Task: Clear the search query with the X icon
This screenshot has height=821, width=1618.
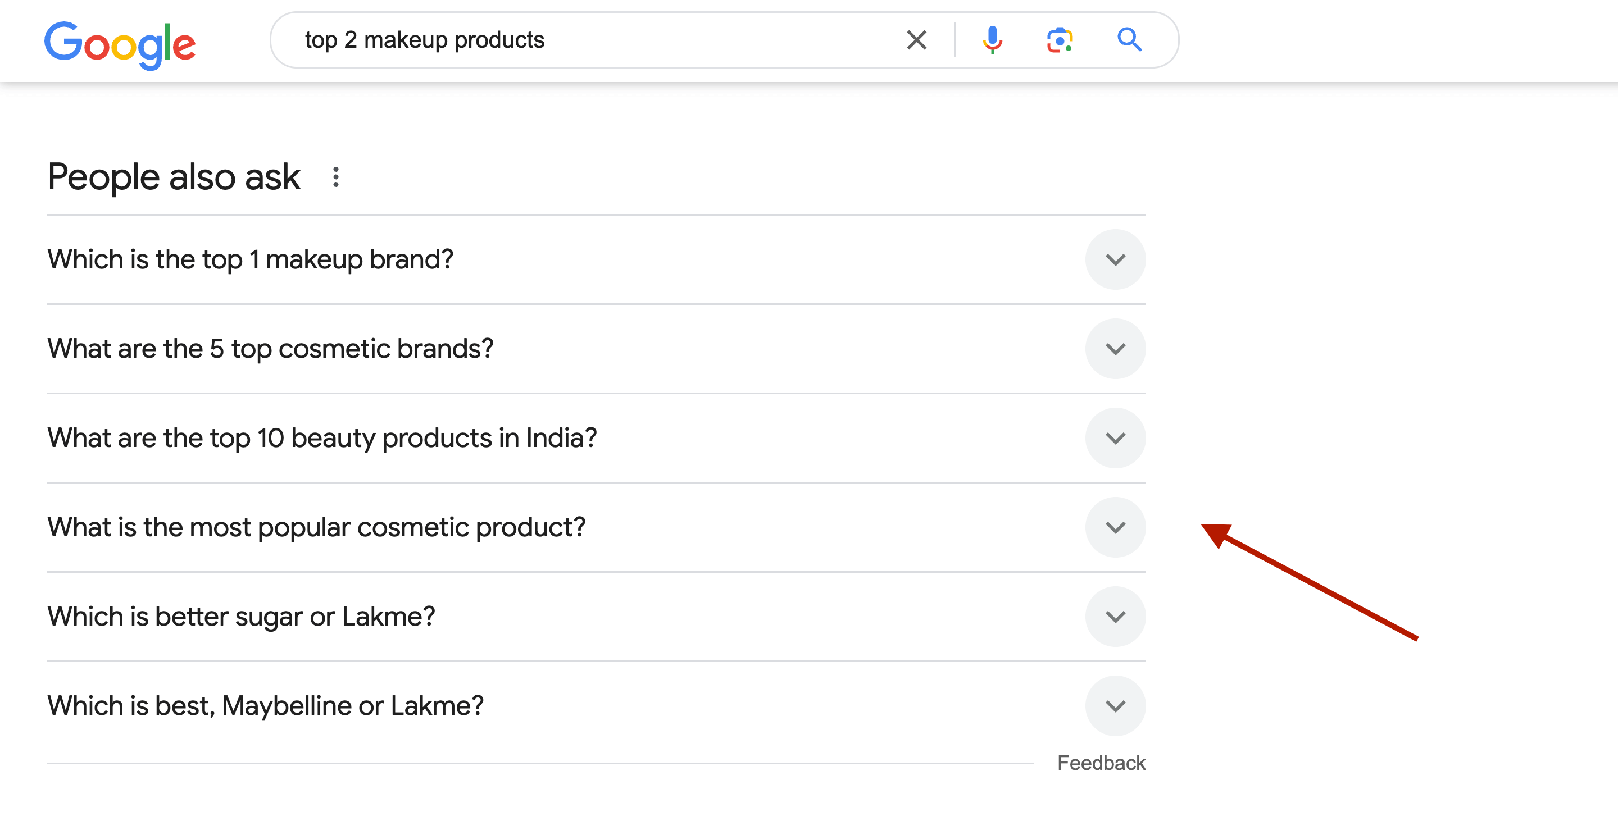Action: coord(916,40)
